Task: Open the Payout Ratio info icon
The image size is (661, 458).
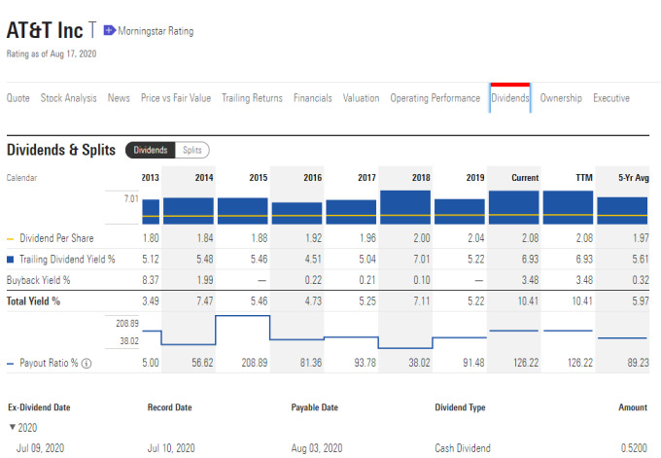Action: coord(87,363)
